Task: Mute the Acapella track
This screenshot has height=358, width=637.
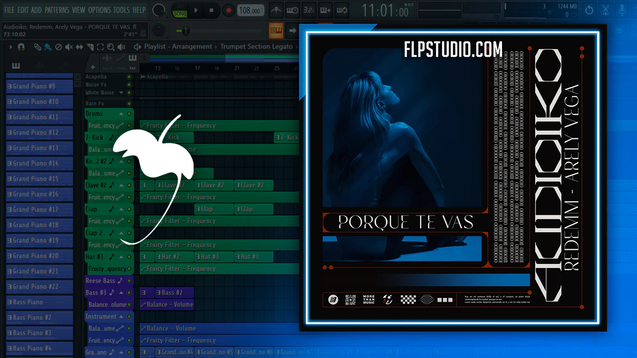Action: 129,77
